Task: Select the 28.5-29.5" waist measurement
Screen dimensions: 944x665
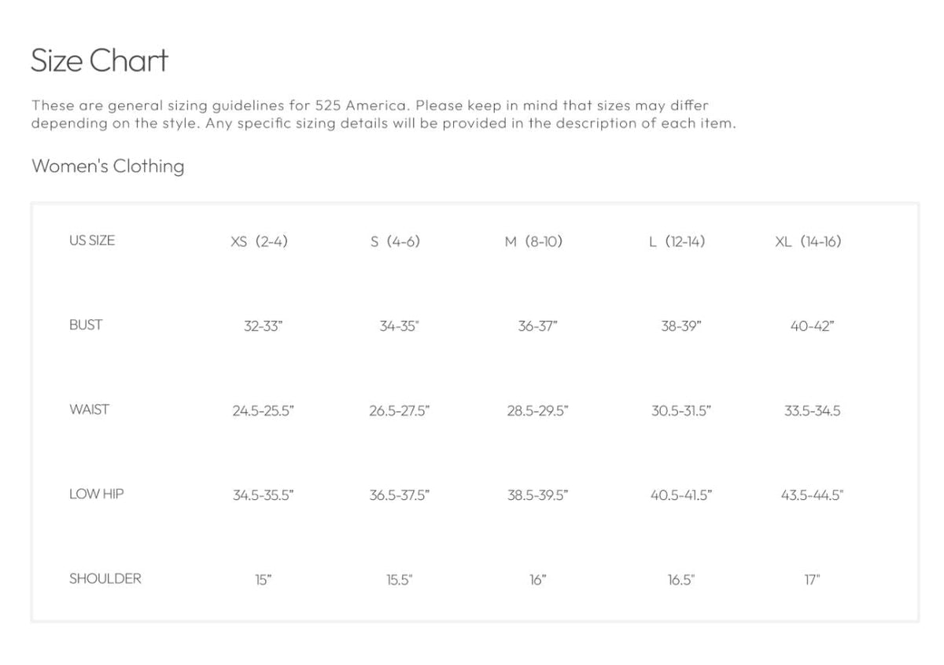Action: point(538,411)
